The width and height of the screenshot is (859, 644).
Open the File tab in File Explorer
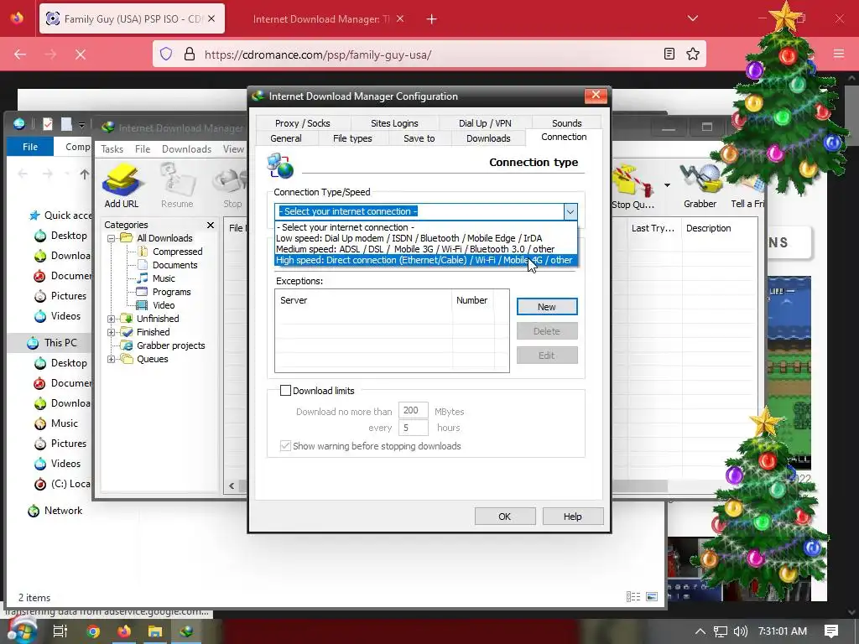(30, 147)
